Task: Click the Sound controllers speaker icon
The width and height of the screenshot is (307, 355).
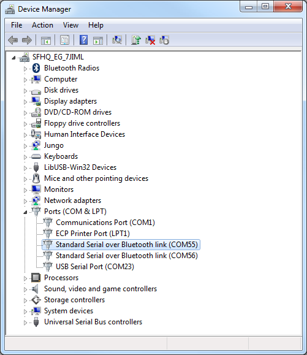Action: pos(36,289)
